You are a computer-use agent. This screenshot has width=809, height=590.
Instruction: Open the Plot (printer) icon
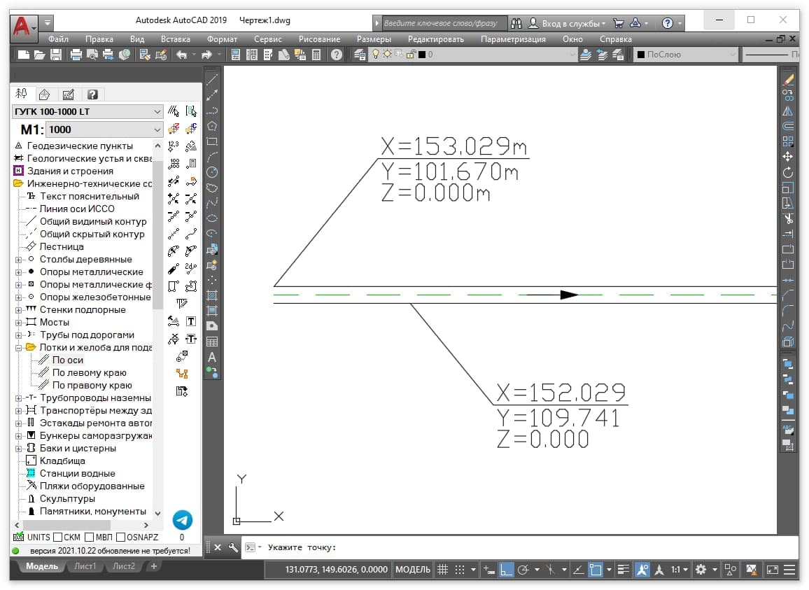click(76, 55)
